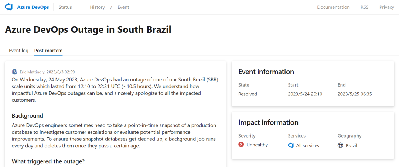The image size is (399, 167).
Task: Open the Azure DevOps home link
Action: click(33, 7)
